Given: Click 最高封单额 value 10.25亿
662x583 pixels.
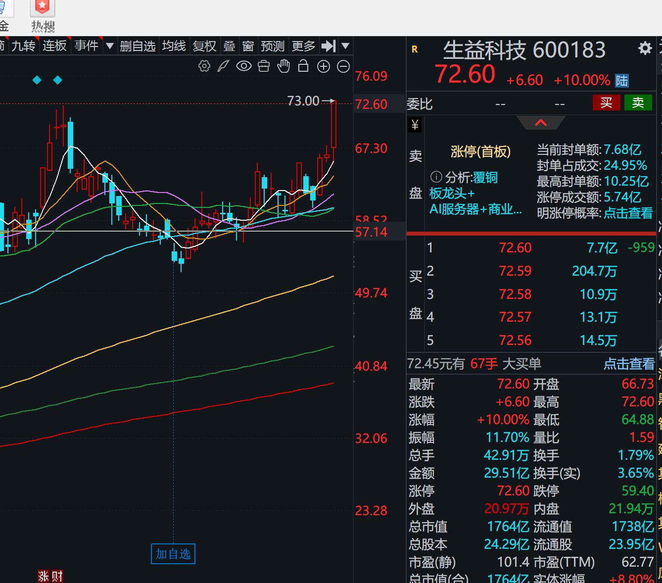Looking at the screenshot, I should pyautogui.click(x=626, y=182).
